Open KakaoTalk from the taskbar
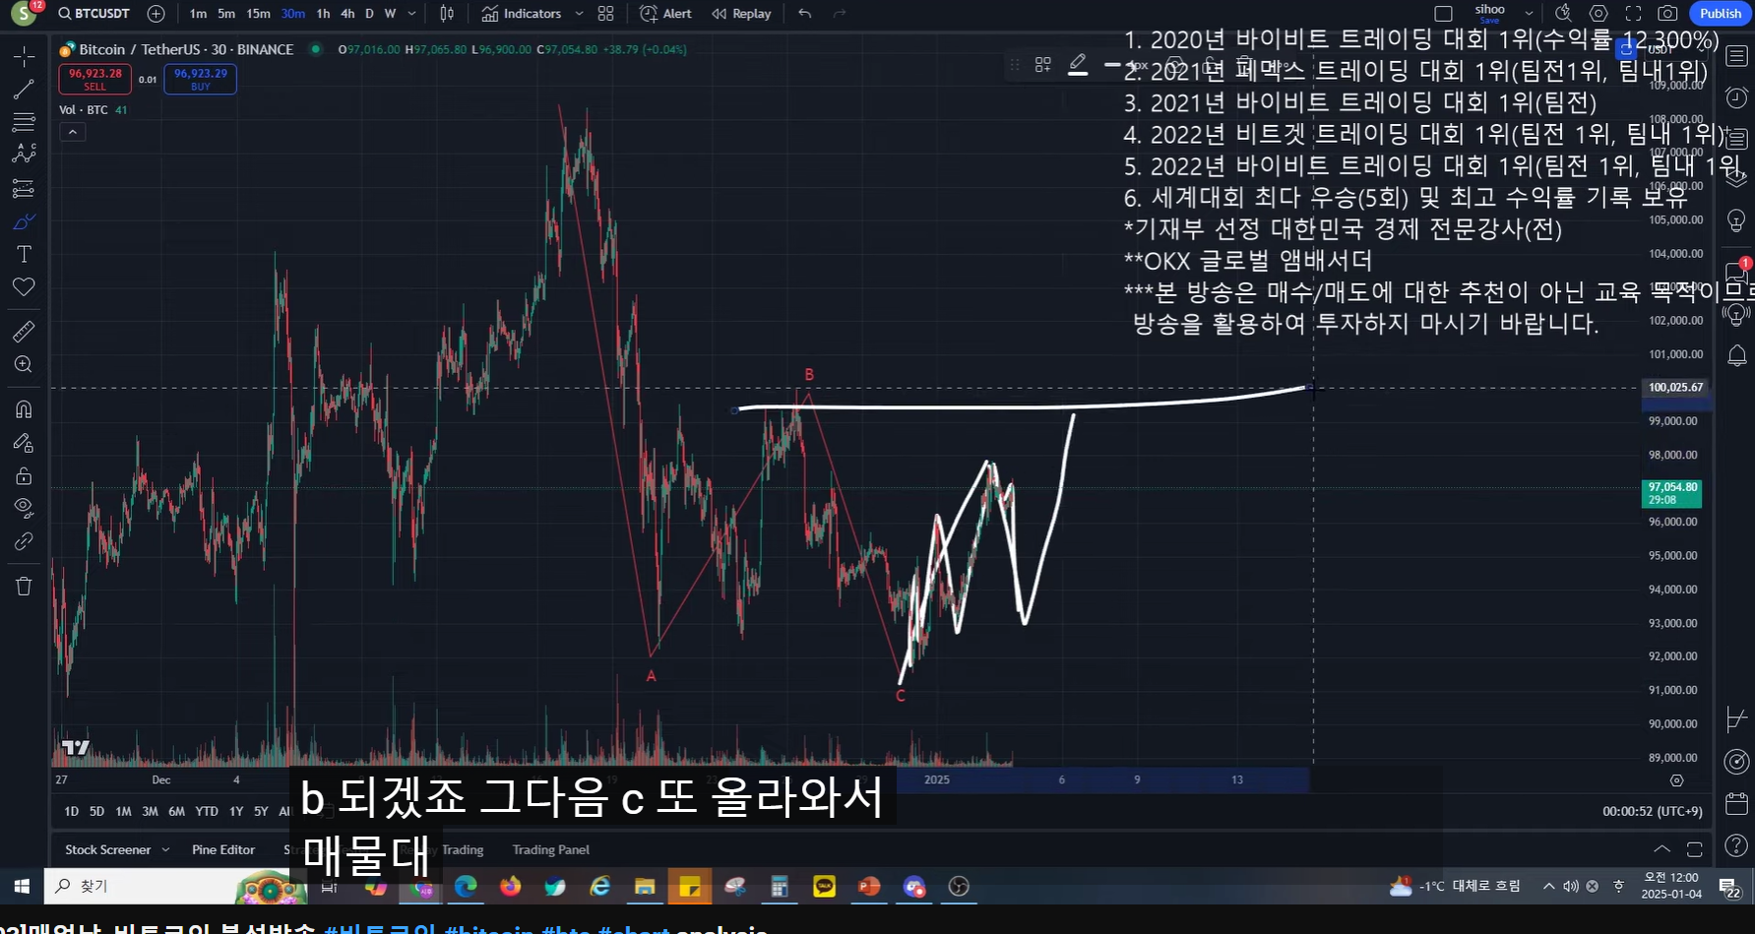Image resolution: width=1755 pixels, height=934 pixels. (x=824, y=887)
